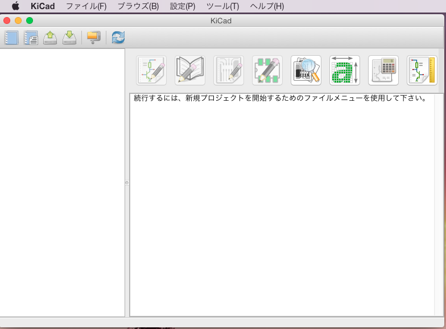Launch GerbView magnifier icon
This screenshot has height=329, width=446.
[306, 71]
